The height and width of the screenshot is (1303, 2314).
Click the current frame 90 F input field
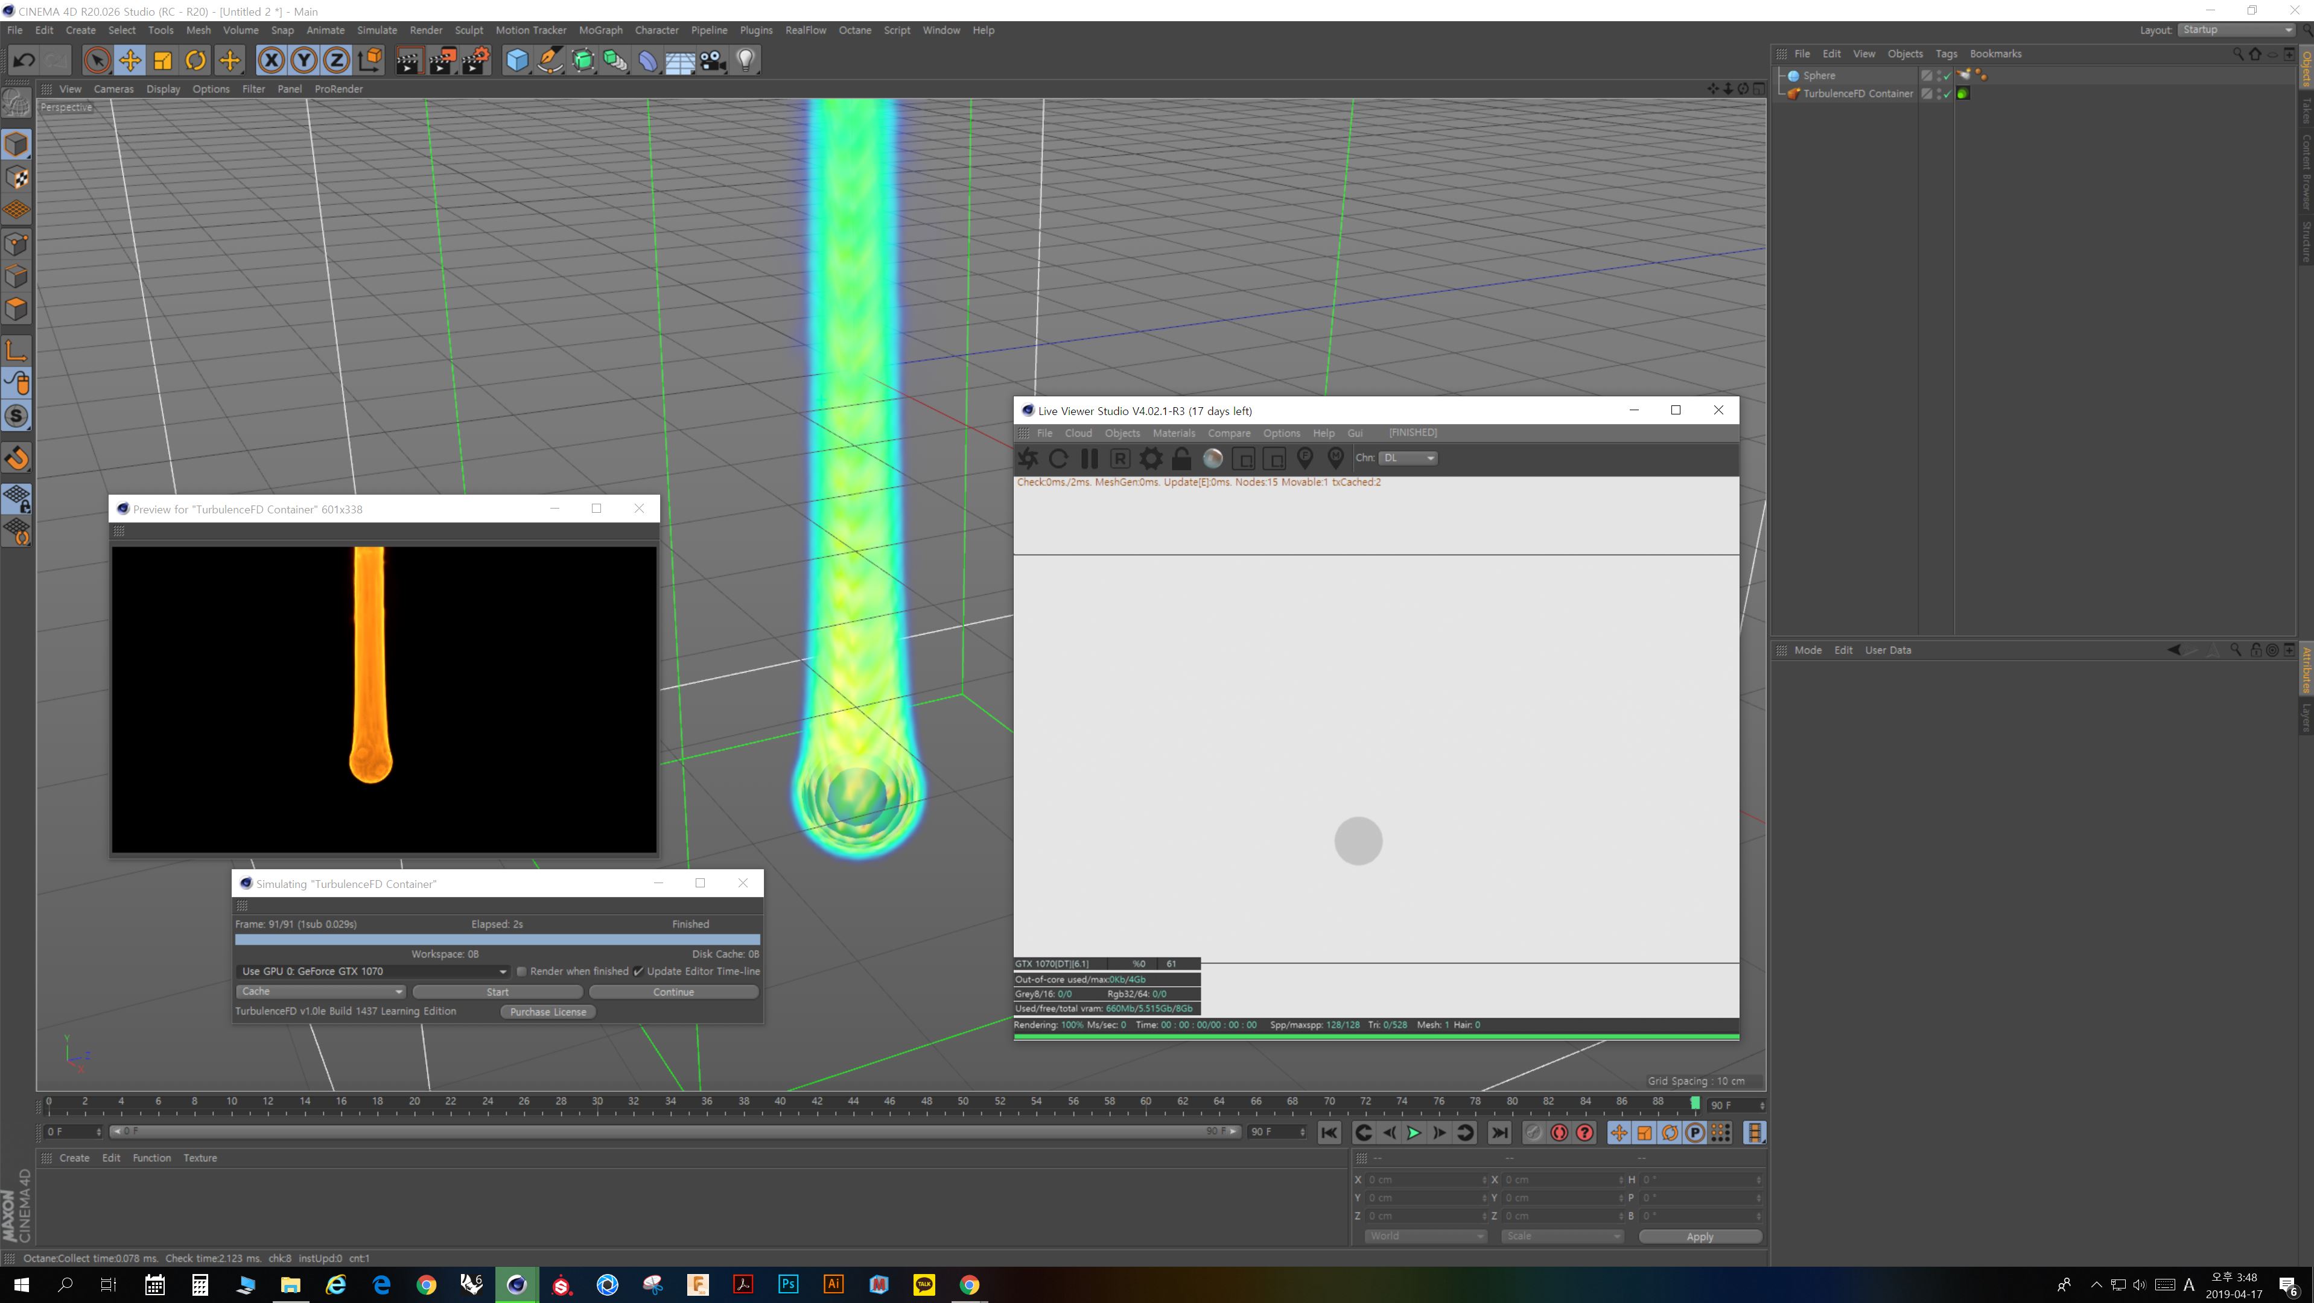coord(1735,1106)
